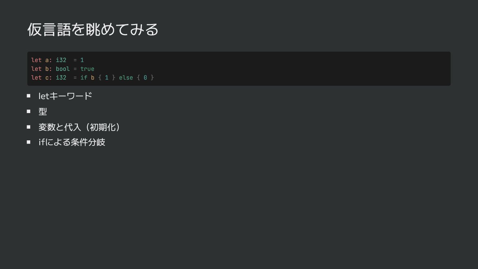Click the square bullet marker beside 型

(29, 111)
